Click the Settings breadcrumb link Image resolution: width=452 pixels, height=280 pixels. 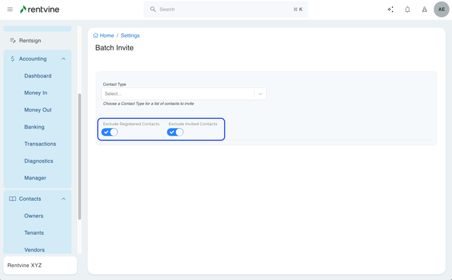(x=130, y=35)
